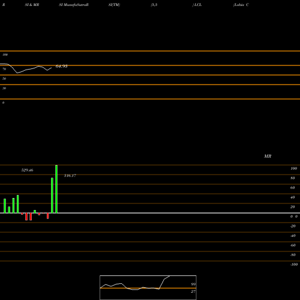Click the red negative bar pair
300x300 pixels.
click(x=28, y=217)
